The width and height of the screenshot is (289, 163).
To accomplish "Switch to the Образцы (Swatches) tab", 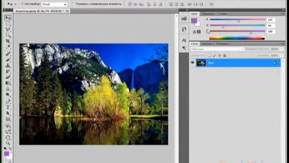I will [208, 14].
